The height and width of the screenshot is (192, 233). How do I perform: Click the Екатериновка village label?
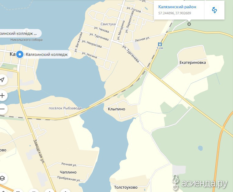(192, 63)
